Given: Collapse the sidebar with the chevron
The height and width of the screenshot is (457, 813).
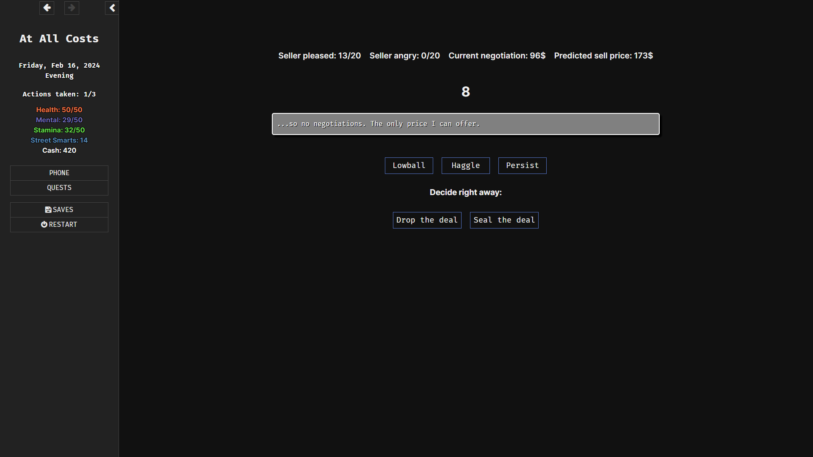Looking at the screenshot, I should (x=112, y=8).
